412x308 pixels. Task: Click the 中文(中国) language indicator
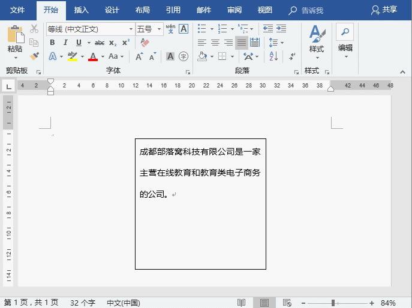tap(123, 303)
